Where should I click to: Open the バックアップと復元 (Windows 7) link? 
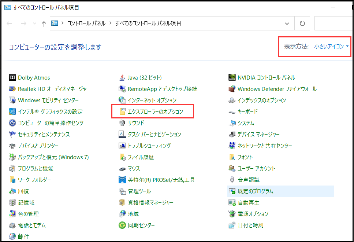click(x=53, y=157)
